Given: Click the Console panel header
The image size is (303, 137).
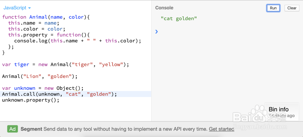Looking at the screenshot, I should click(x=164, y=8).
